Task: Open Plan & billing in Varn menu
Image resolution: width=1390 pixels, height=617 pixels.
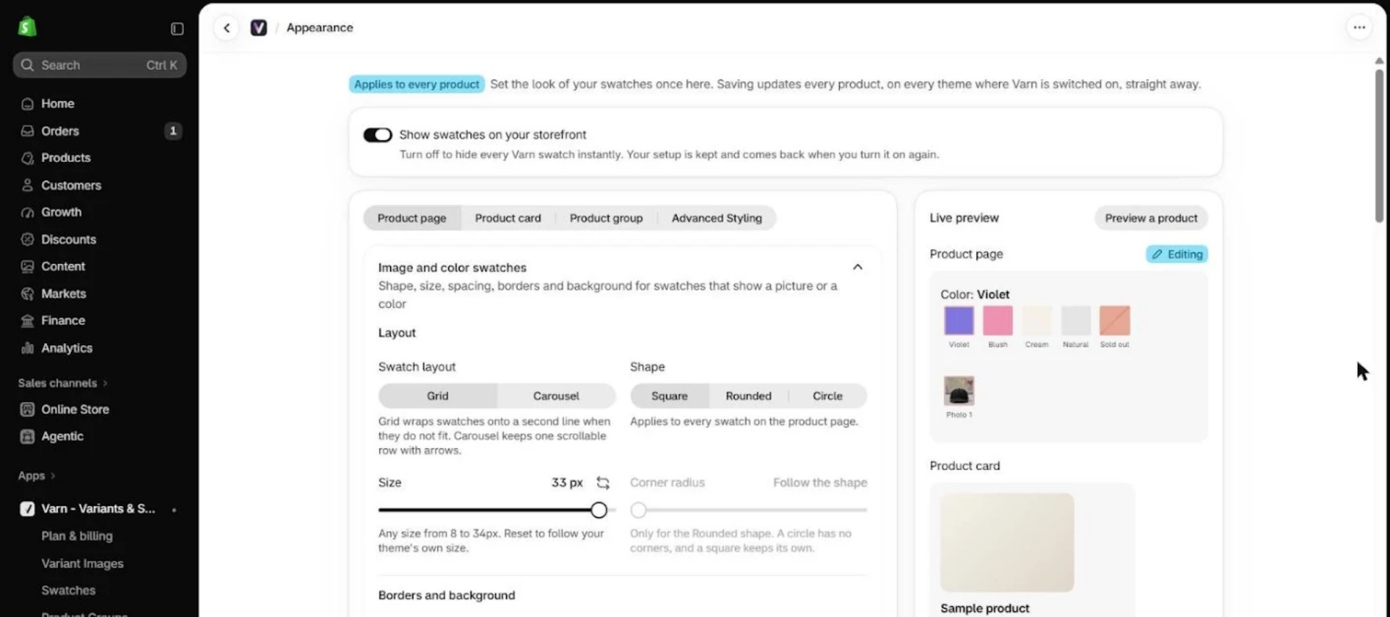Action: point(77,536)
